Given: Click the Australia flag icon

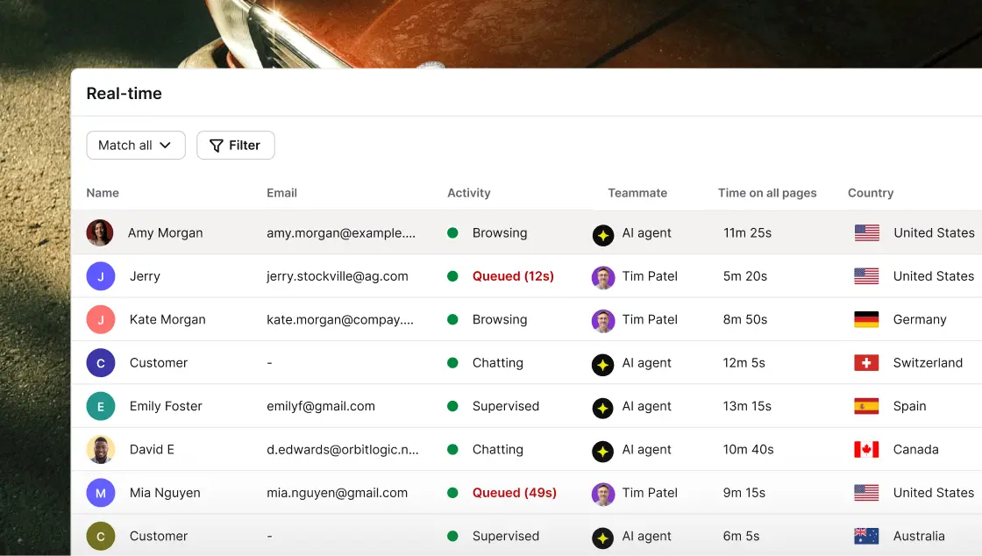Looking at the screenshot, I should click(x=866, y=536).
